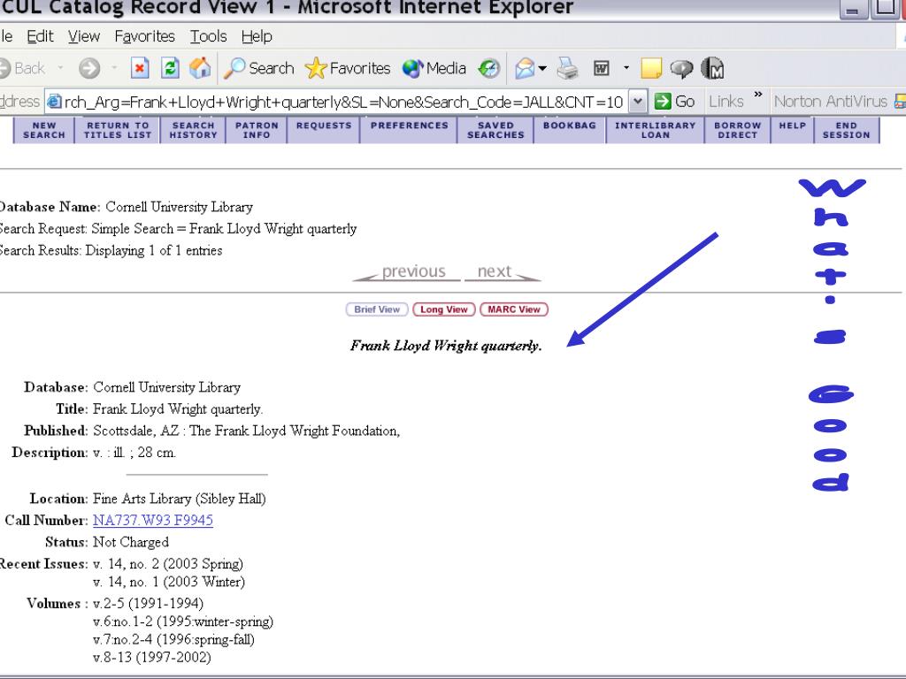This screenshot has height=679, width=906.
Task: Open the address bar dropdown
Action: [x=637, y=102]
